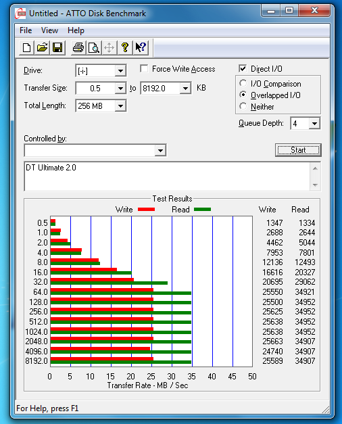The width and height of the screenshot is (342, 424).
Task: Expand the Queue Depth dropdown
Action: (314, 124)
